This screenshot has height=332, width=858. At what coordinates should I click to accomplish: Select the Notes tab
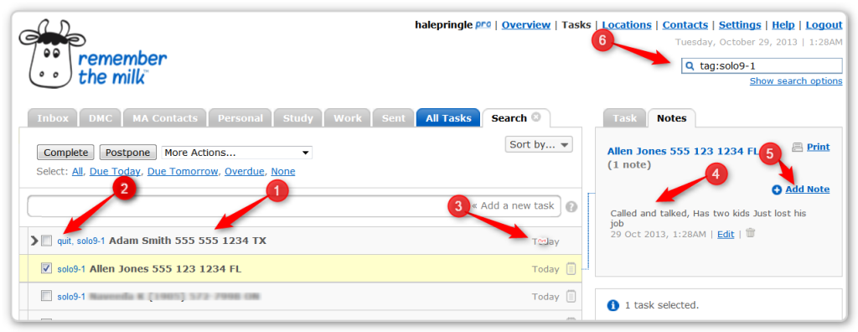pyautogui.click(x=671, y=117)
